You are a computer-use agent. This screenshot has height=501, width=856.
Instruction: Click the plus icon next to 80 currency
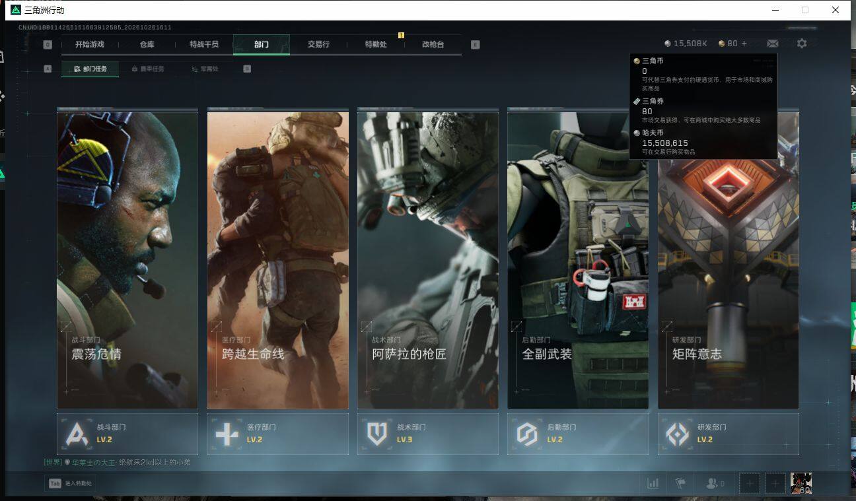pos(744,44)
